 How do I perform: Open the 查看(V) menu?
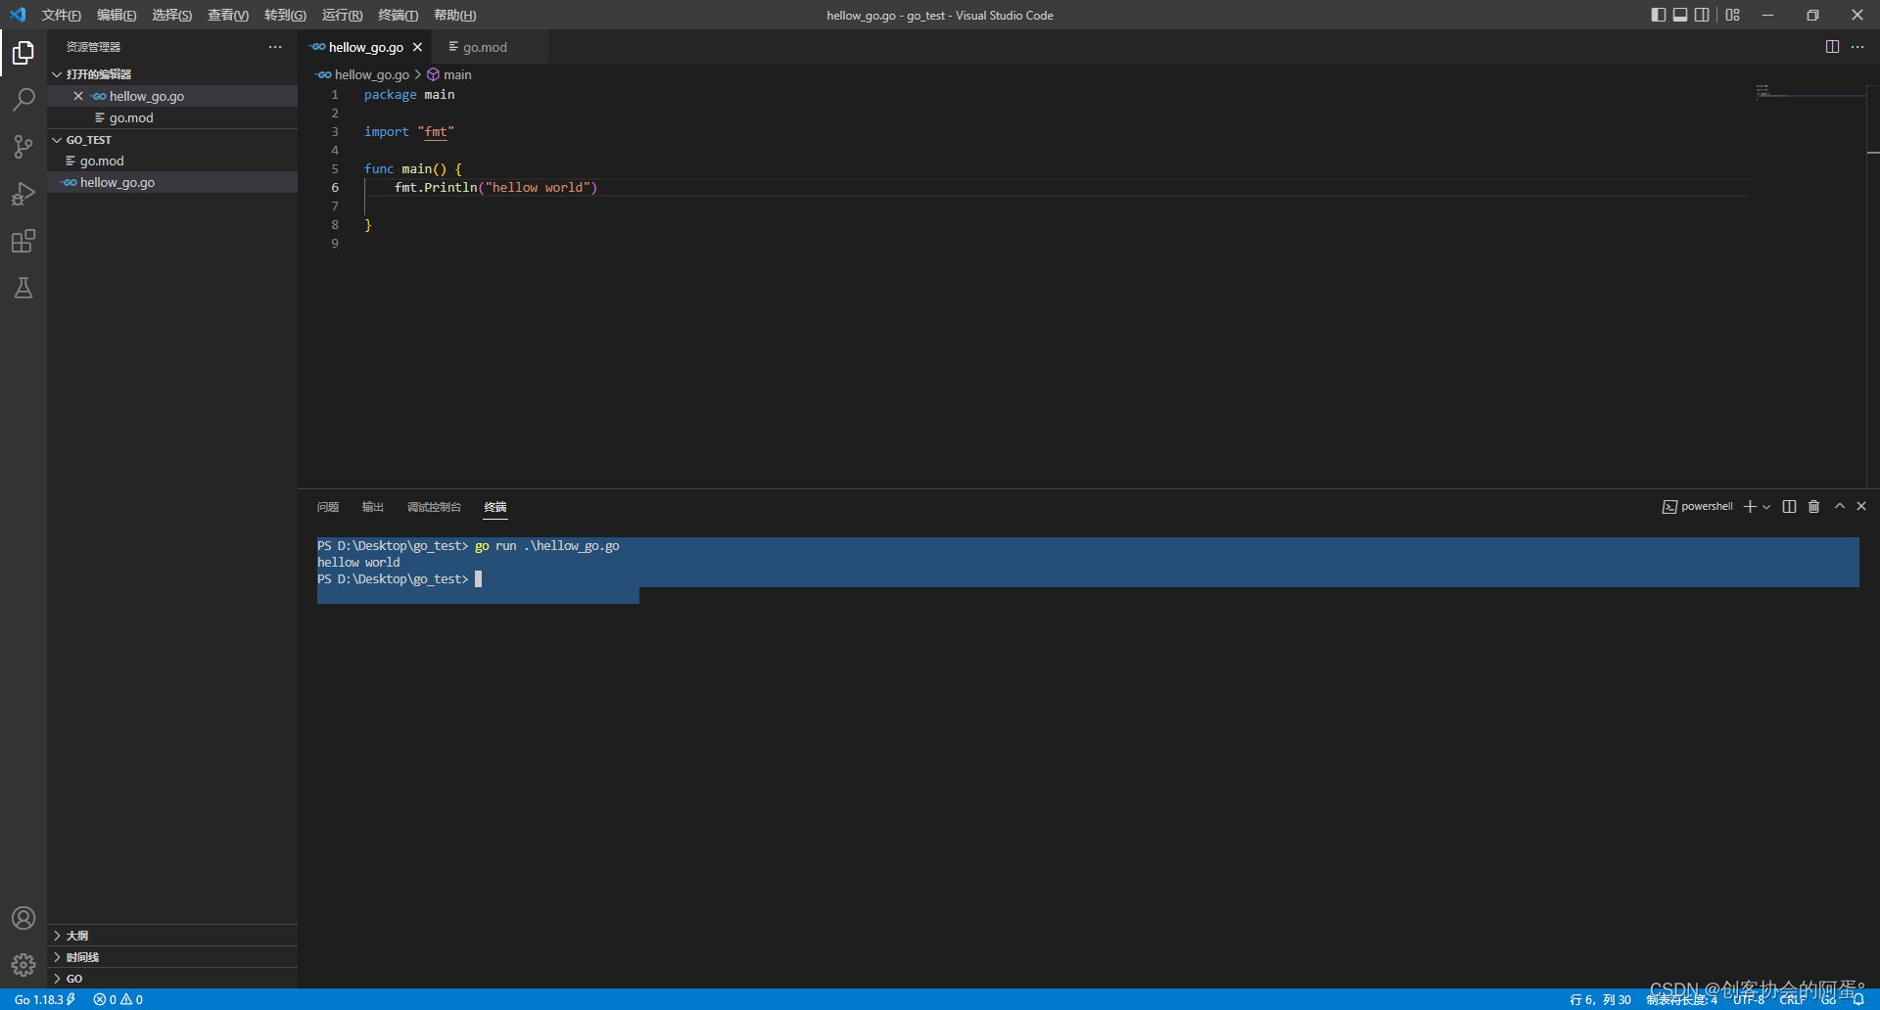(x=227, y=15)
